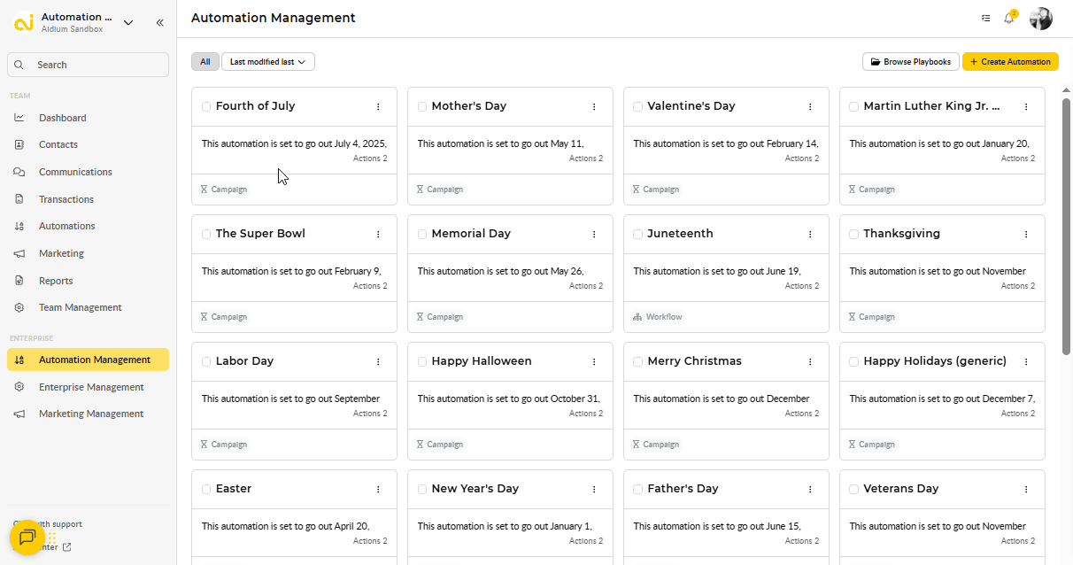This screenshot has width=1073, height=565.
Task: Click the vertical scrollbar on the right
Action: [1066, 221]
